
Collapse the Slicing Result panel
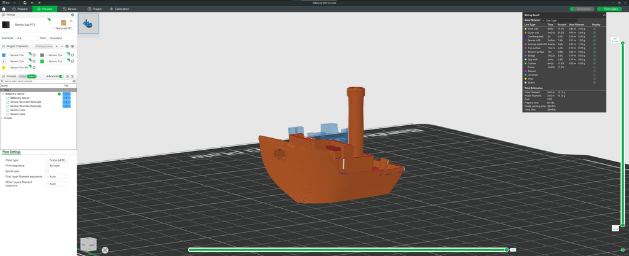coord(604,15)
